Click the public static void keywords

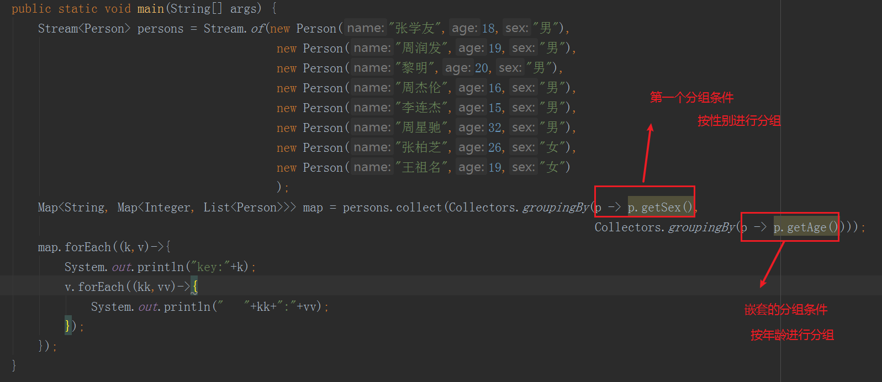(71, 9)
